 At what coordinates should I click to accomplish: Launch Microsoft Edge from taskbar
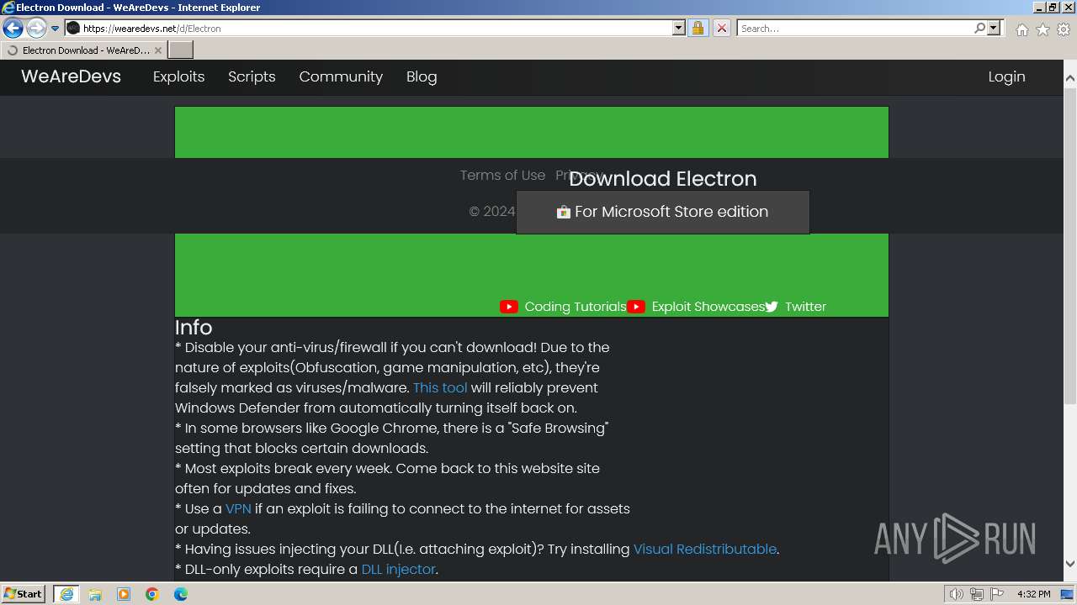click(x=181, y=594)
